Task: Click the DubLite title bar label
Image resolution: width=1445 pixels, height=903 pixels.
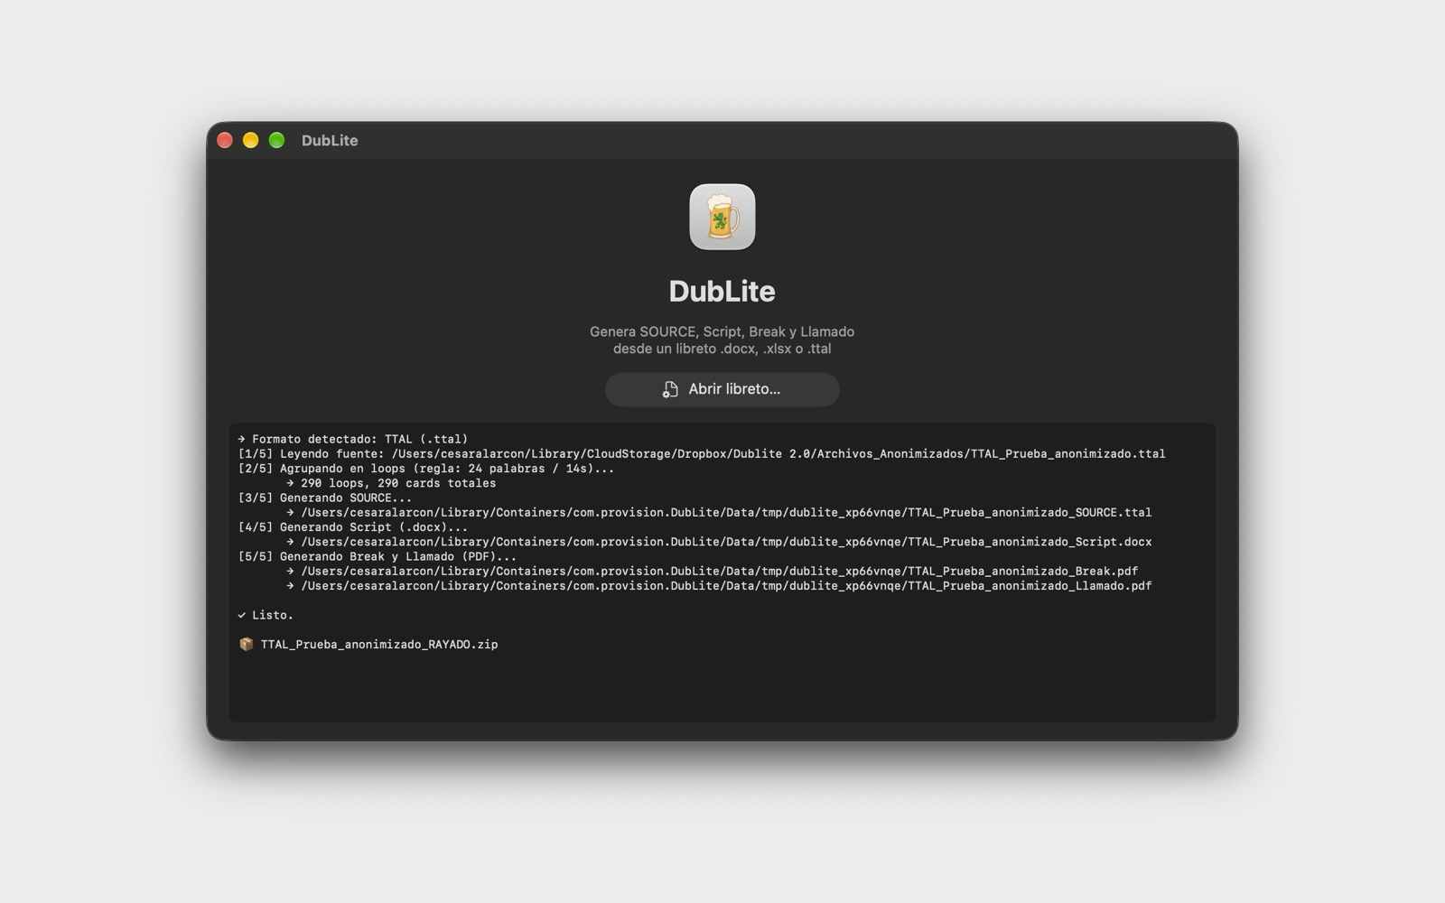Action: click(330, 140)
